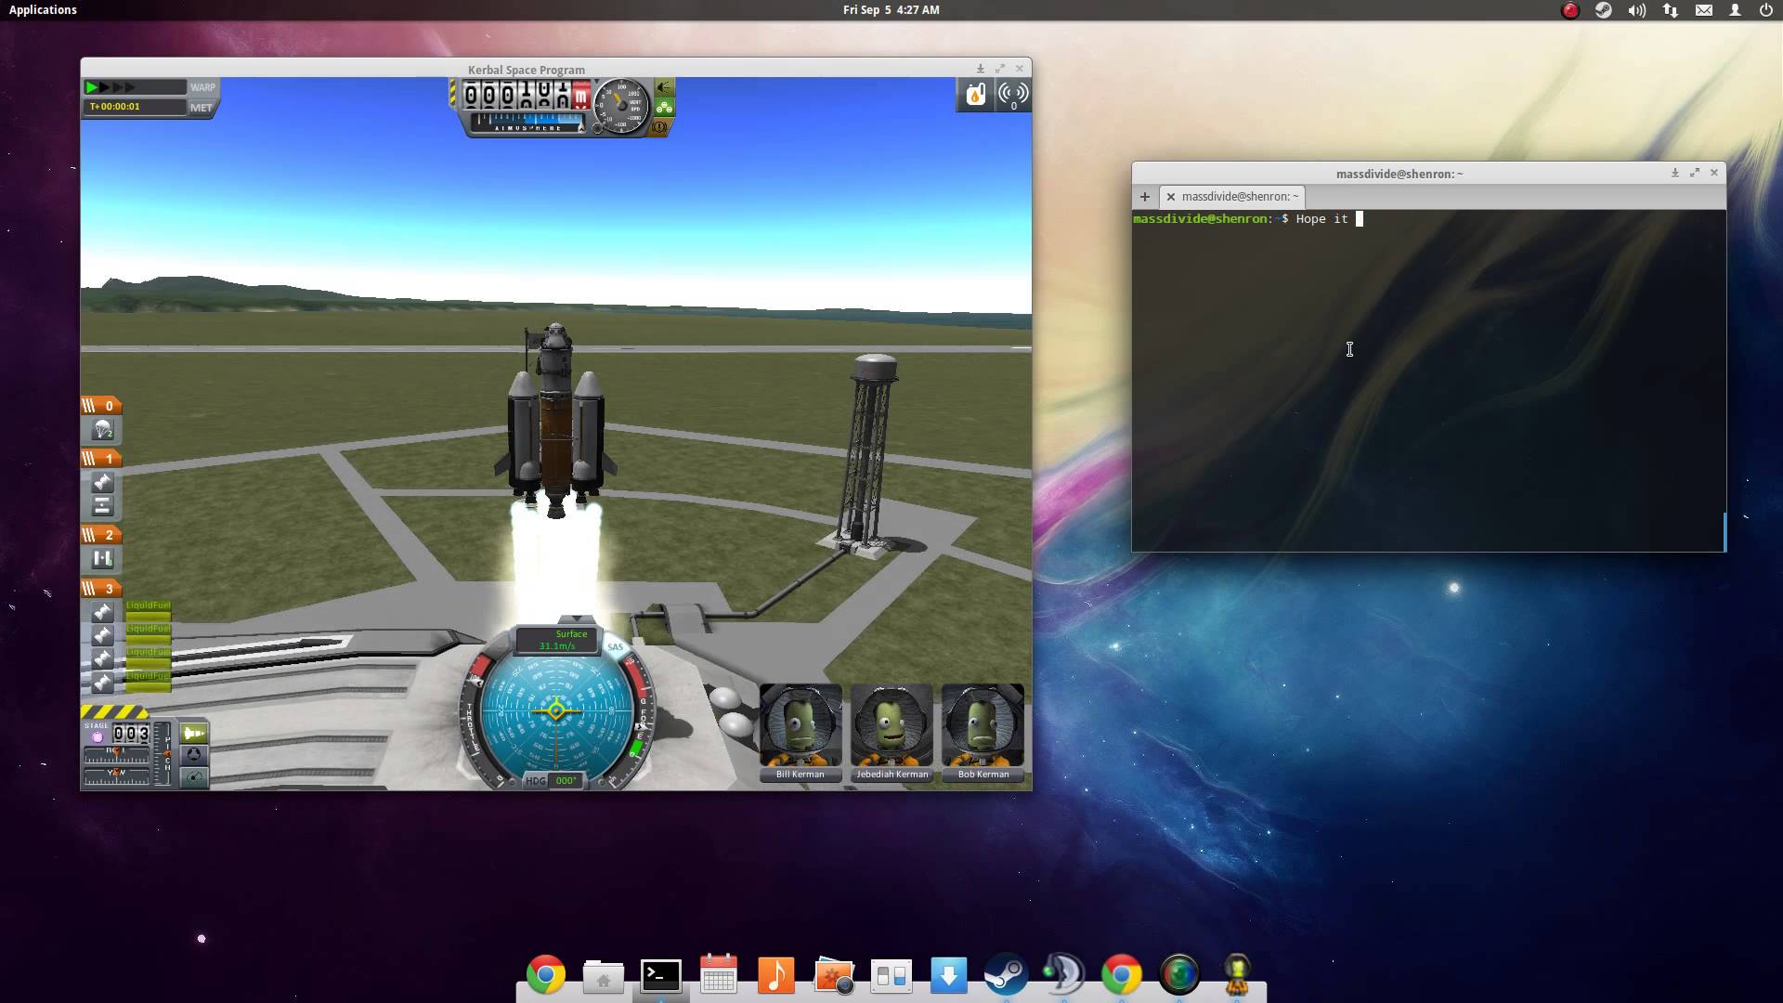Toggle the WARP time mode label

tap(202, 87)
